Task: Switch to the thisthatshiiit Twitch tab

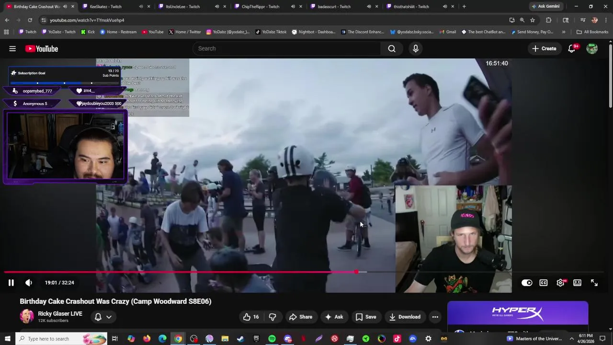Action: 411,7
